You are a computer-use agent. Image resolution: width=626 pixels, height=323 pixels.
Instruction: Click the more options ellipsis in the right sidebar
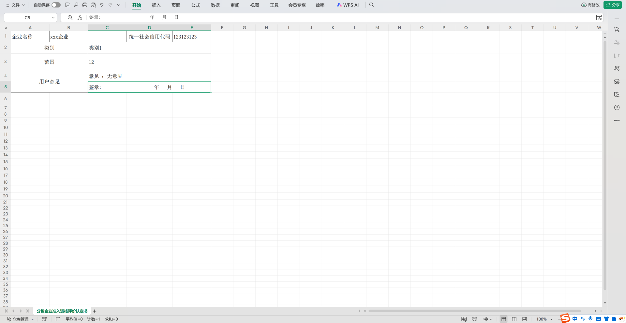[x=617, y=120]
